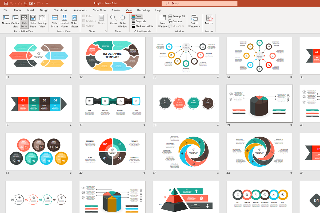
Task: Click the Search input field
Action: (x=199, y=3)
